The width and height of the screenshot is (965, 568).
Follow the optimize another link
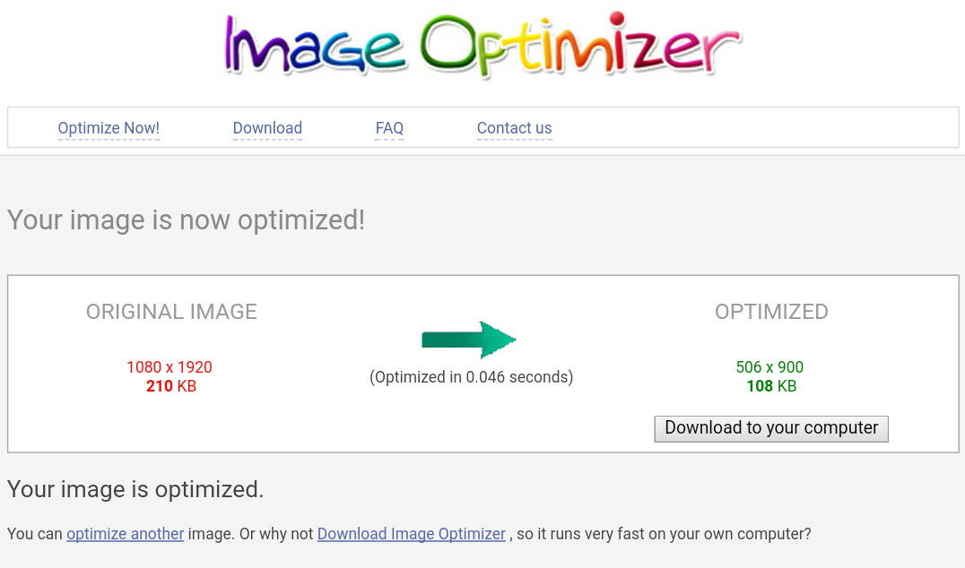[x=125, y=534]
